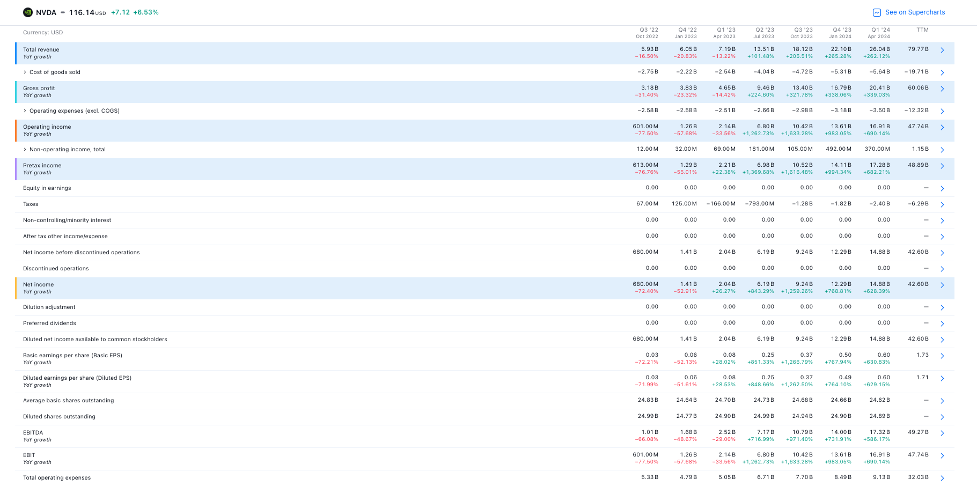Click the Diluted EPS row arrow
The width and height of the screenshot is (977, 486).
tap(942, 378)
